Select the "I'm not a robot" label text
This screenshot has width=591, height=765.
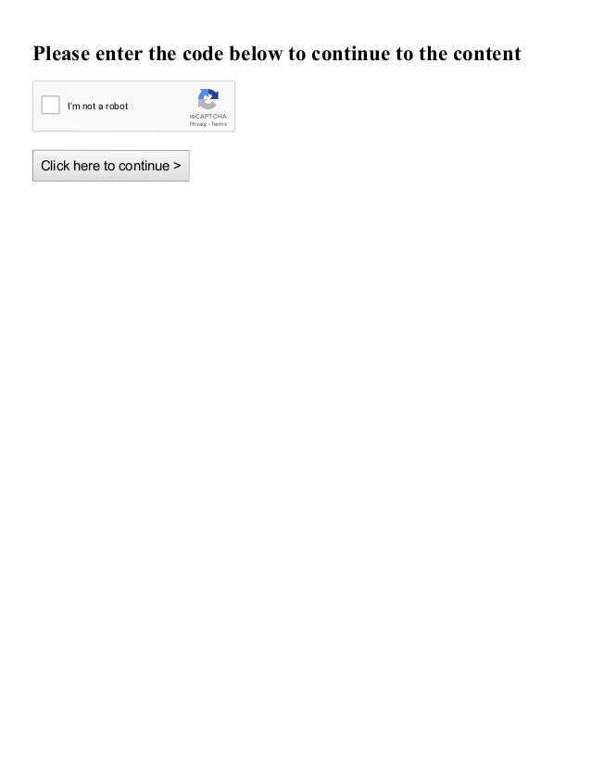(x=97, y=106)
